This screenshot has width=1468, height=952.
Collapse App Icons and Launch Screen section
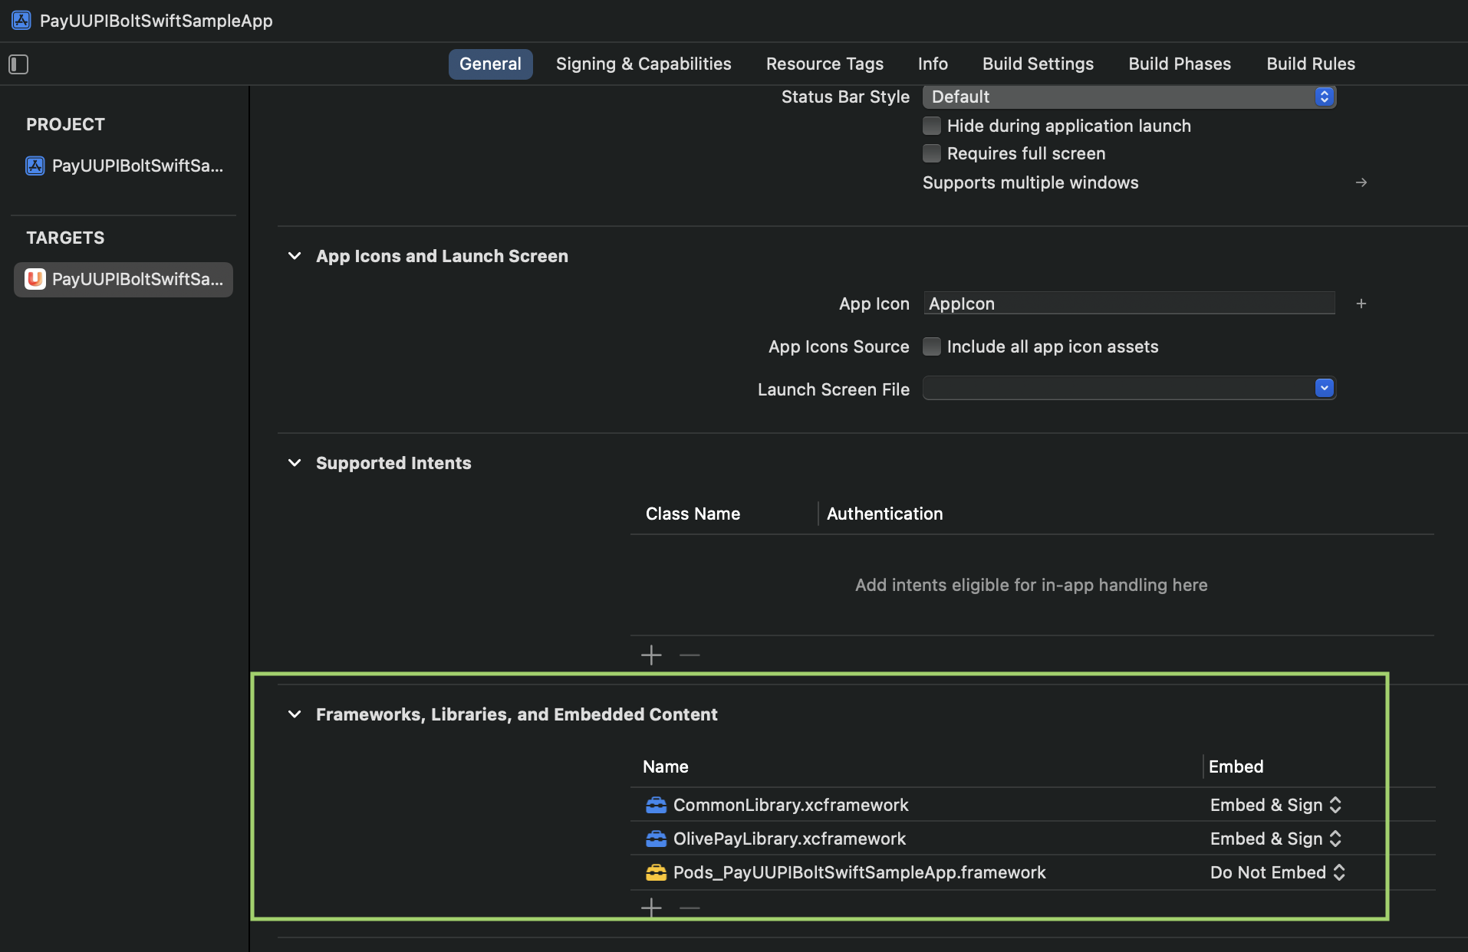pyautogui.click(x=295, y=256)
